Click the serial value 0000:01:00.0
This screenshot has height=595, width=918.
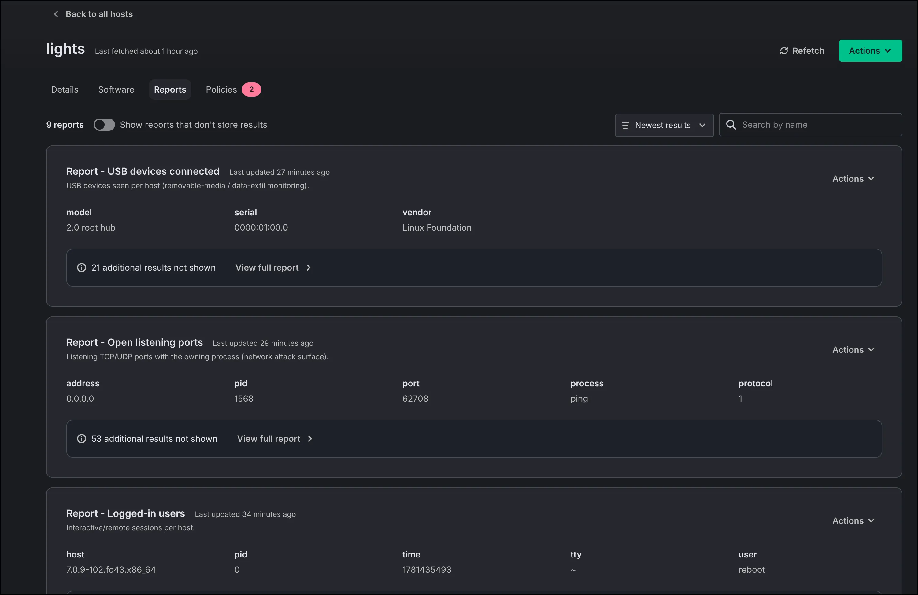261,227
